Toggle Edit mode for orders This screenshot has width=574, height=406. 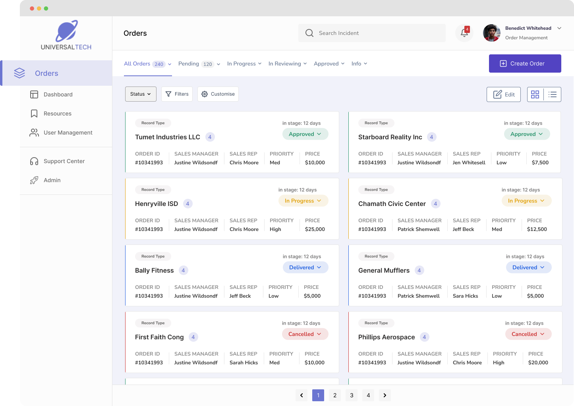coord(503,94)
